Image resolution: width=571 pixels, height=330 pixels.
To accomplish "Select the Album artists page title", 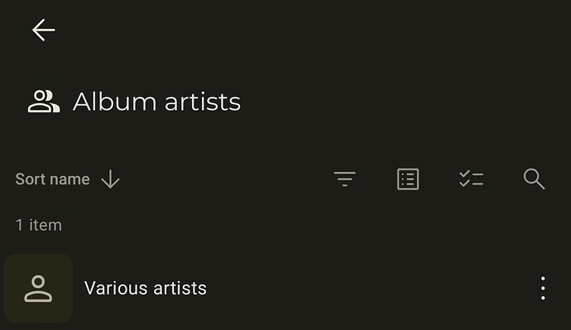I will [156, 102].
